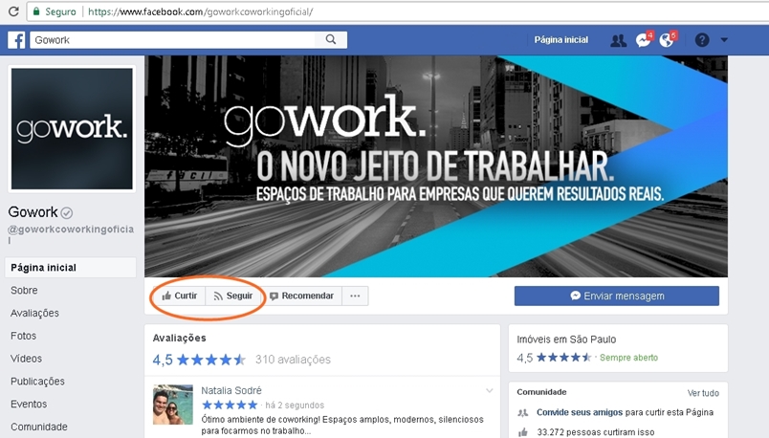Open friend requests icon
Viewport: 769px width, 438px height.
pyautogui.click(x=618, y=40)
